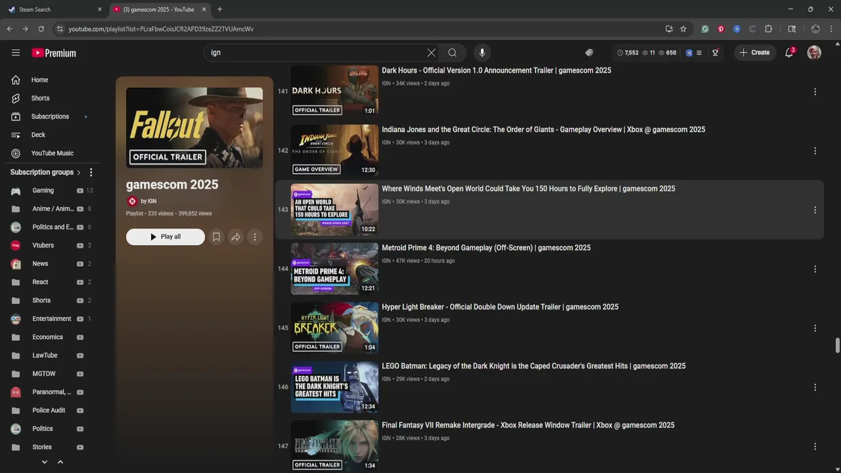Bookmark this page with star icon
This screenshot has height=473, width=841.
tap(683, 29)
